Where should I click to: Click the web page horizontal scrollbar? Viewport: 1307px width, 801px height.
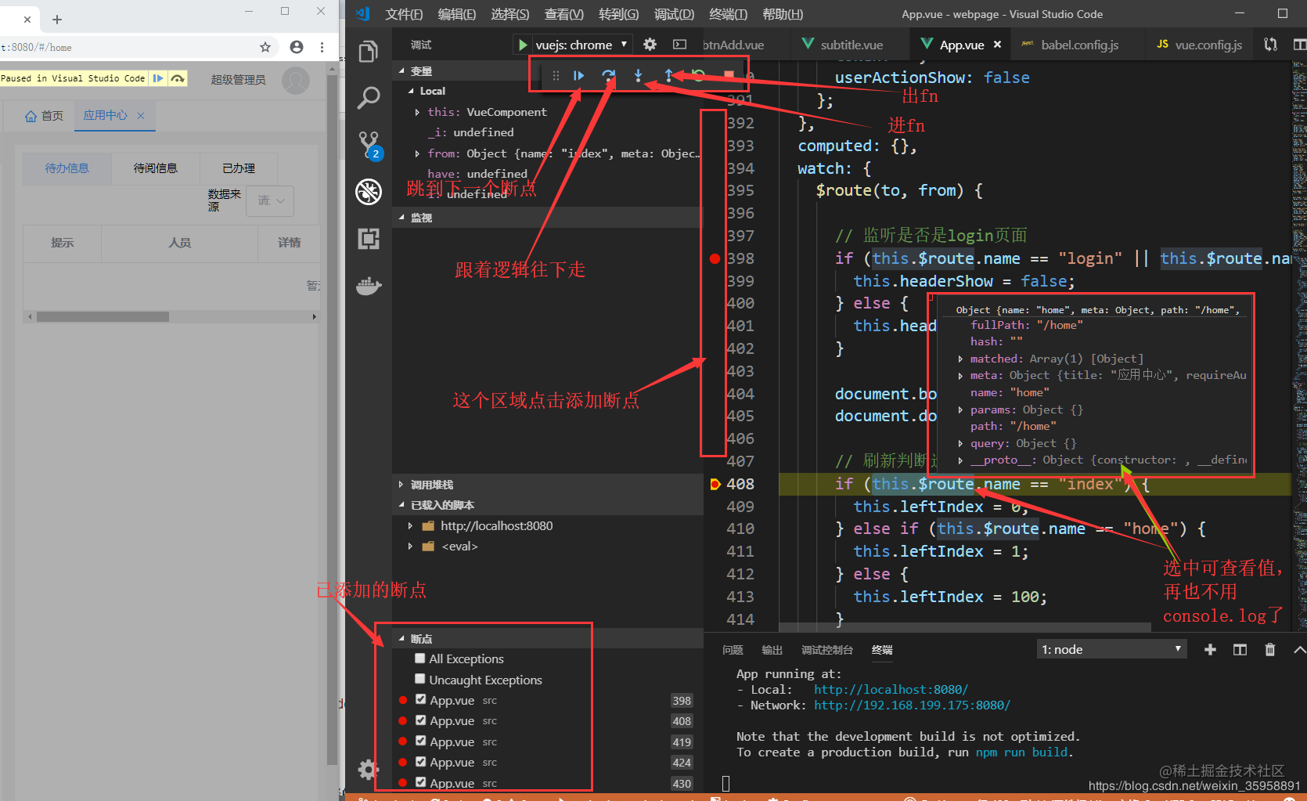[x=103, y=317]
